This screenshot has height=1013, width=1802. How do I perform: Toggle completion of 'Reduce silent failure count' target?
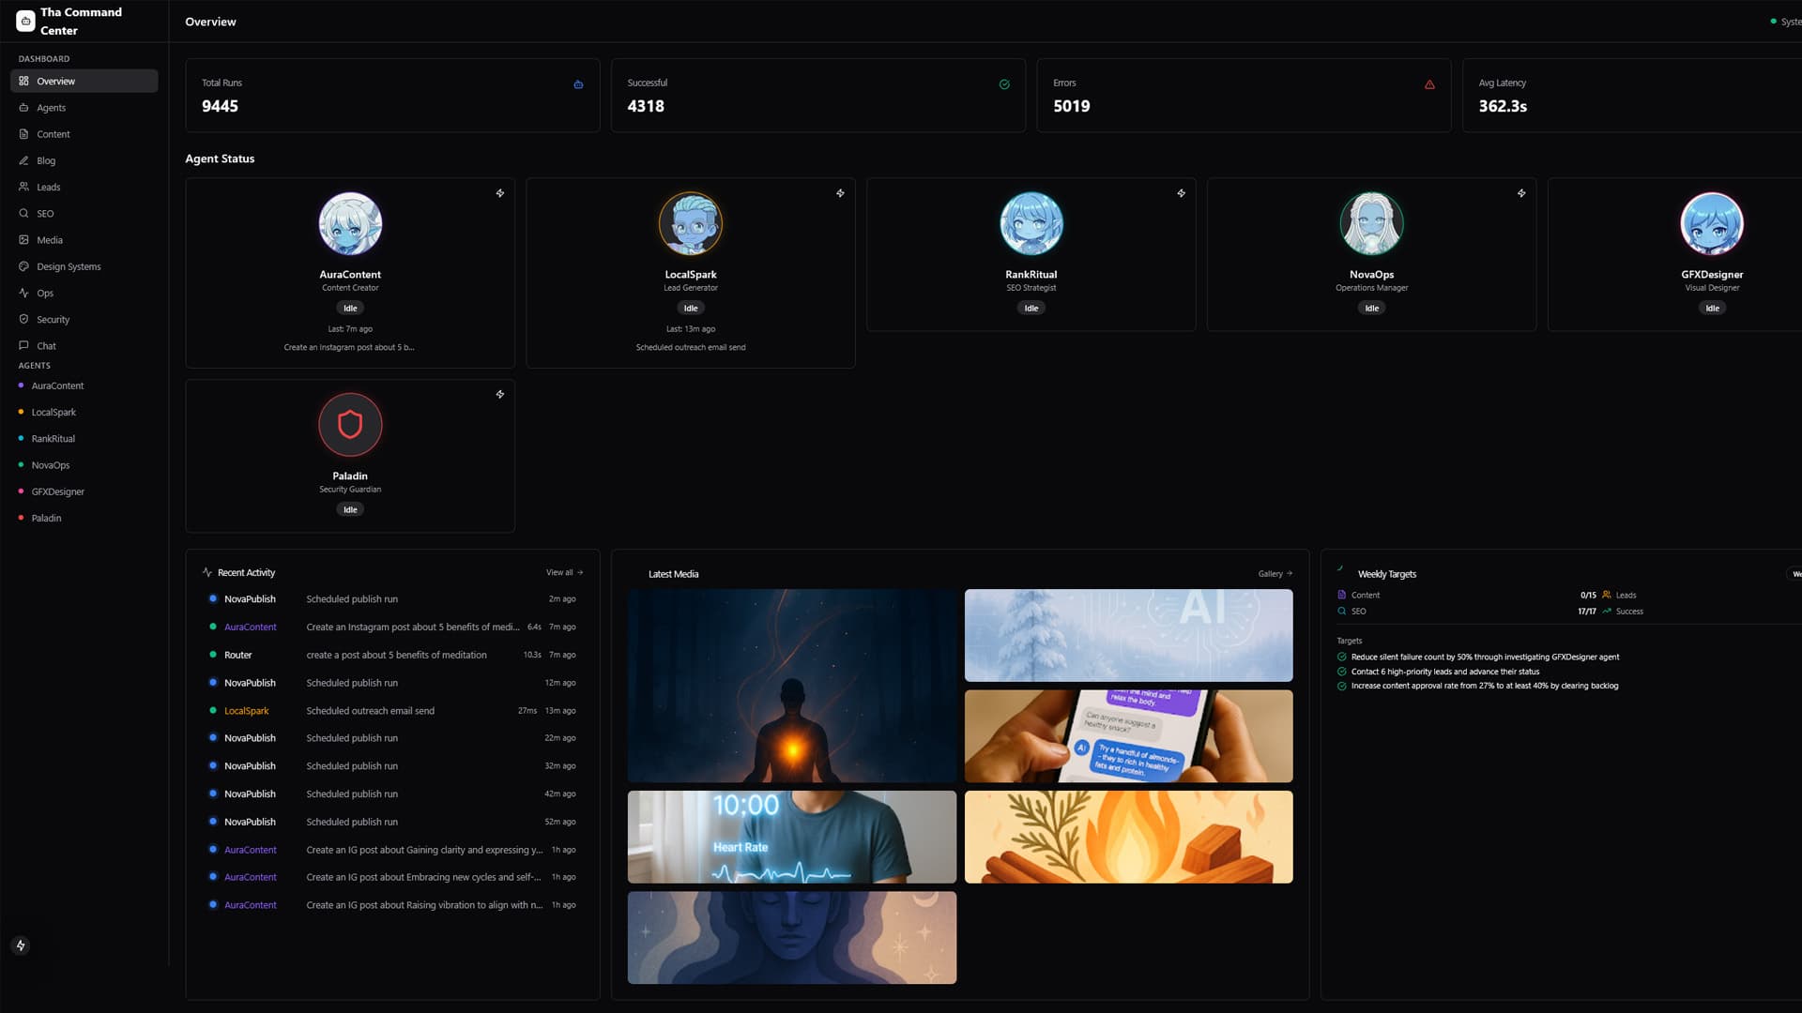pyautogui.click(x=1342, y=657)
